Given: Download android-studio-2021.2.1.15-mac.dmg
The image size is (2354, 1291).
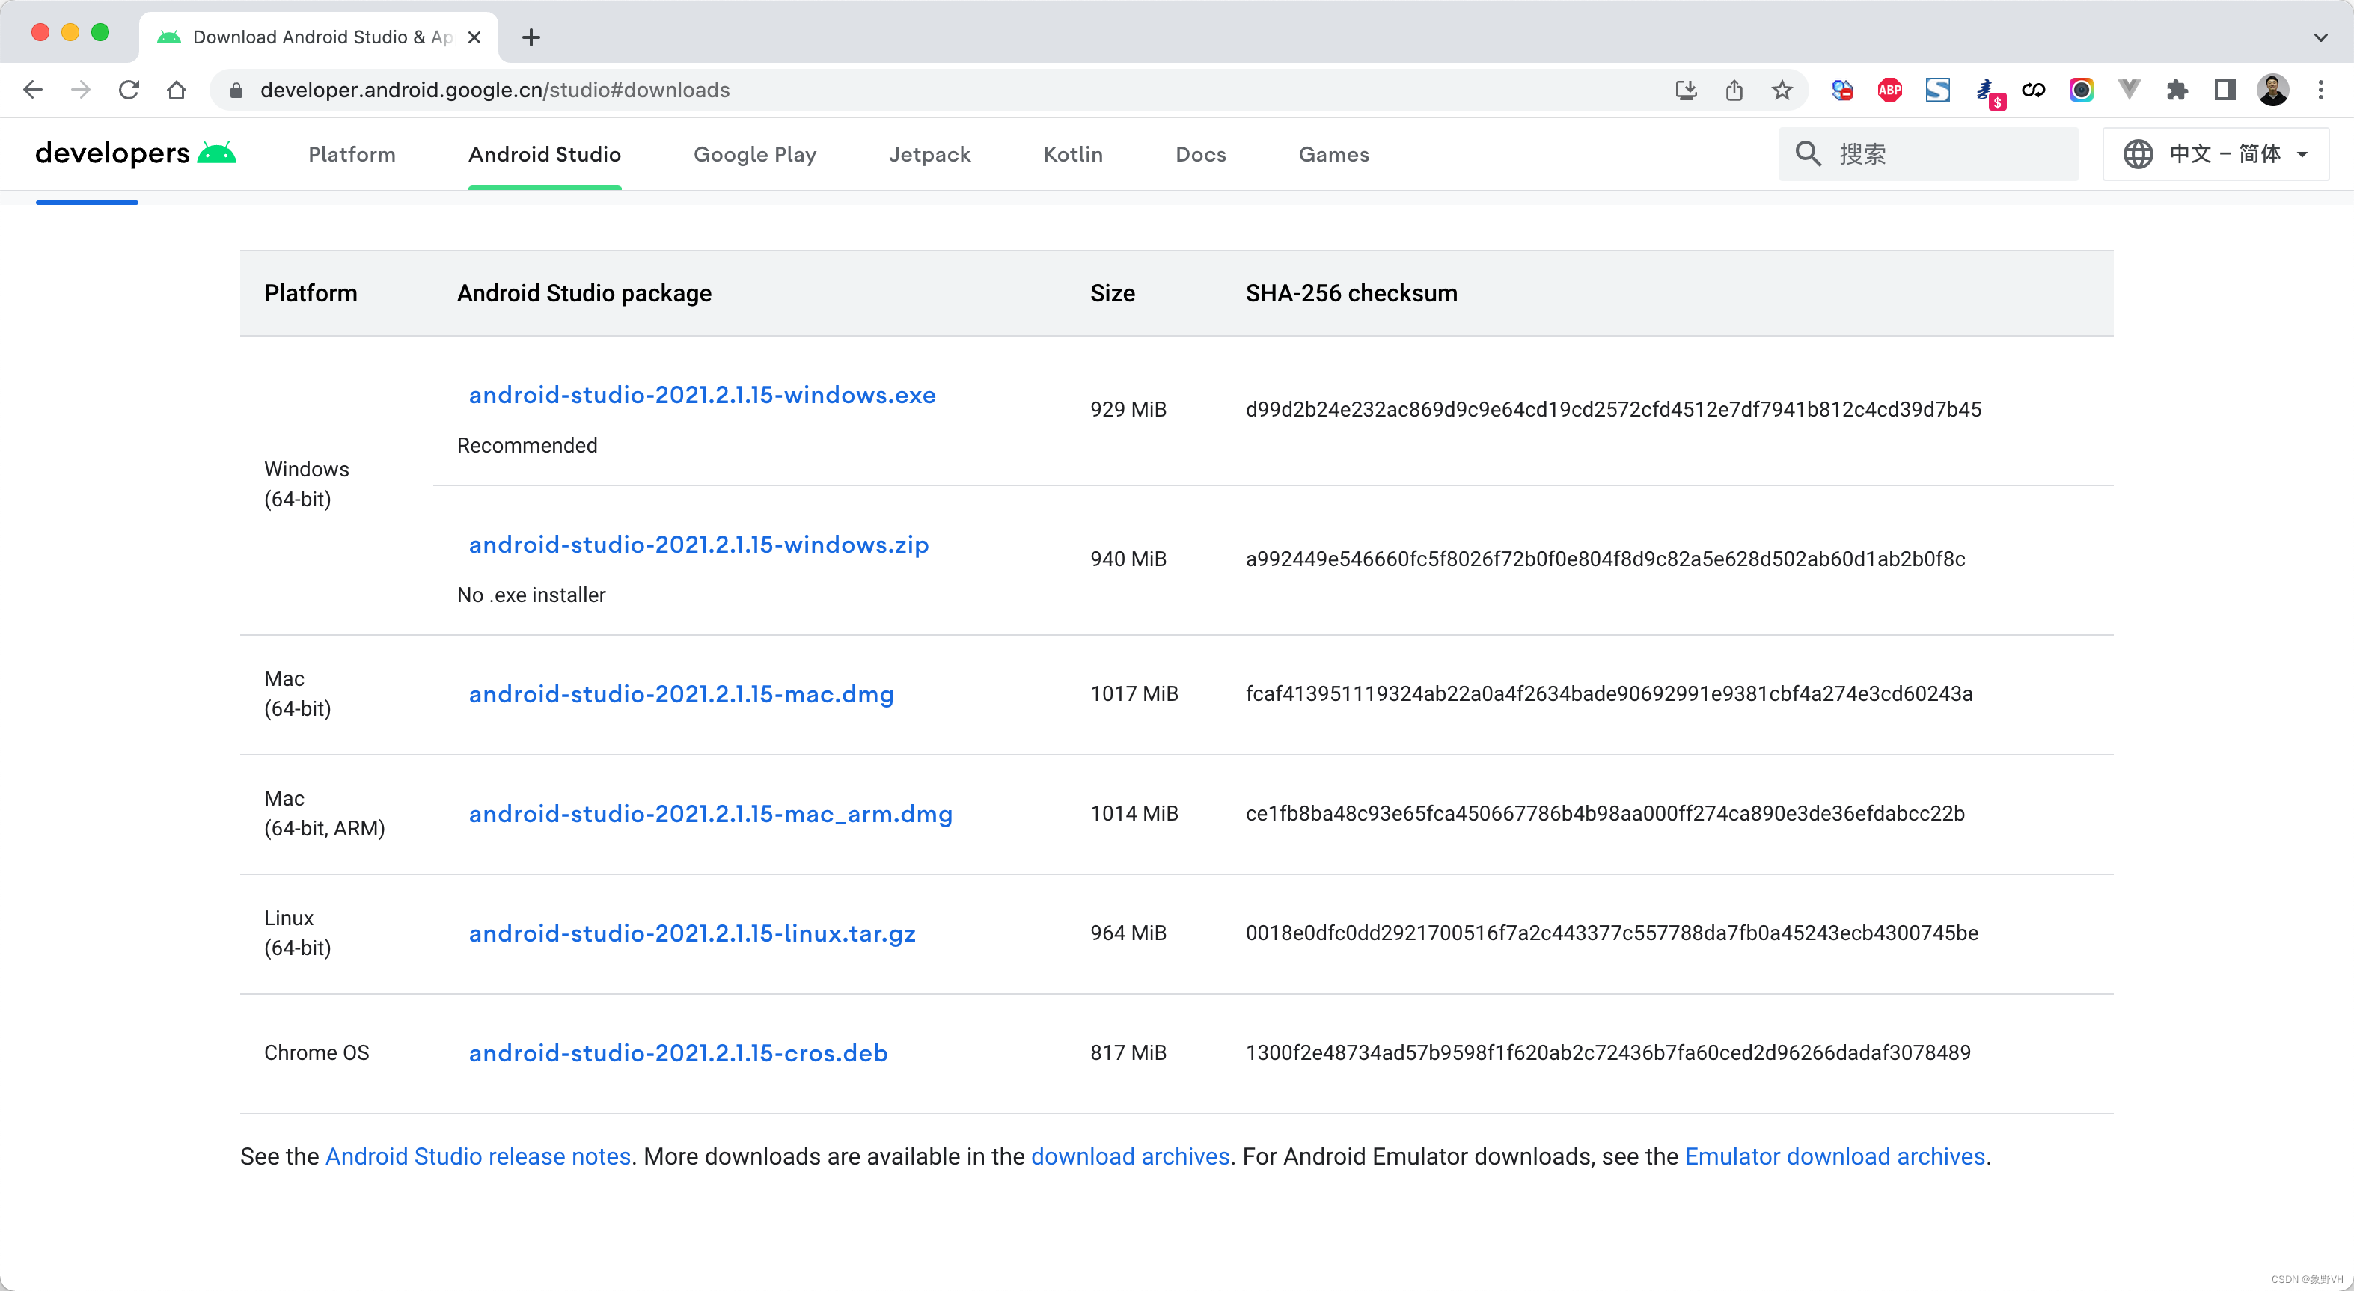Looking at the screenshot, I should (681, 694).
